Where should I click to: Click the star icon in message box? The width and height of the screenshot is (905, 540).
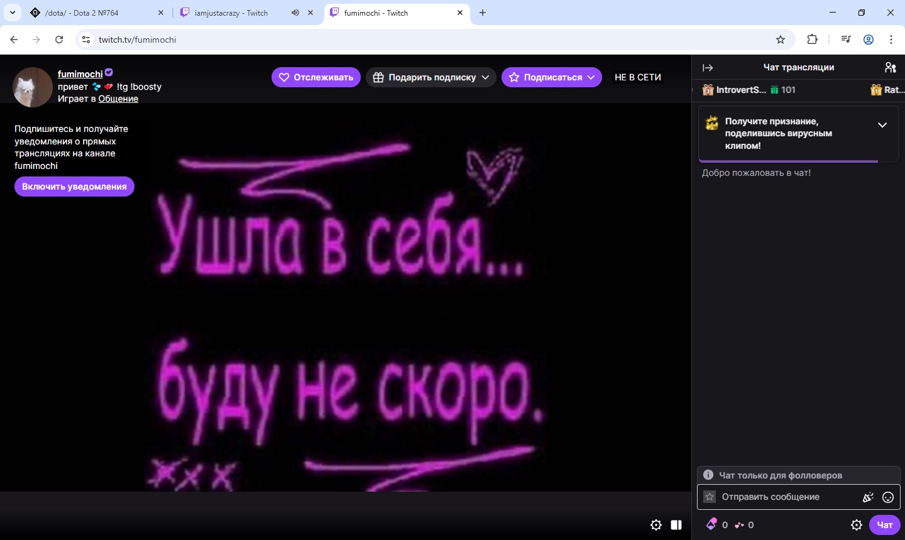[710, 497]
